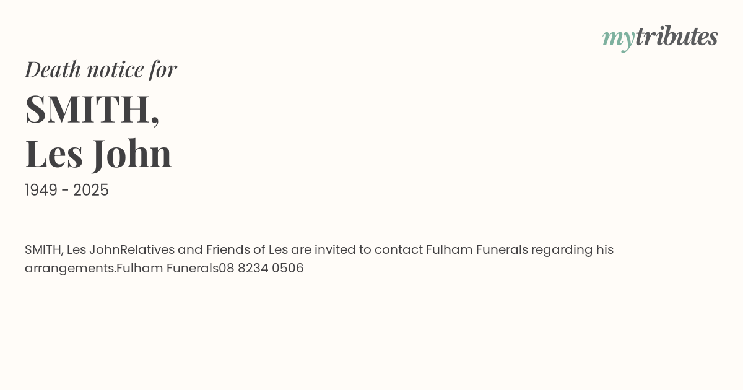Click "Fulham Funerals" before the phone number

tap(167, 269)
